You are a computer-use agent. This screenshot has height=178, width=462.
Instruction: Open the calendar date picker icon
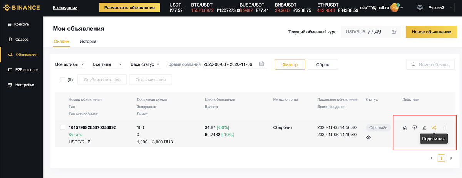point(262,64)
